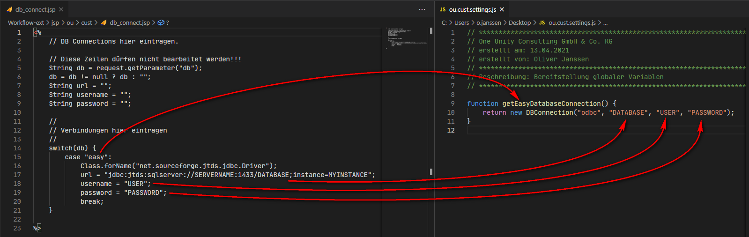Open the jsp breadcrumb folder
The height and width of the screenshot is (237, 749).
(x=55, y=22)
